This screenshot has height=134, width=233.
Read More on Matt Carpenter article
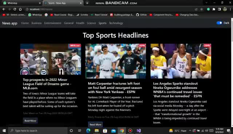95,125
